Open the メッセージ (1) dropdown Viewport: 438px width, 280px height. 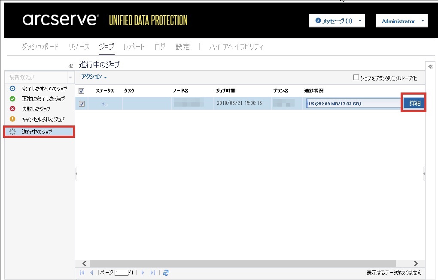coord(337,21)
